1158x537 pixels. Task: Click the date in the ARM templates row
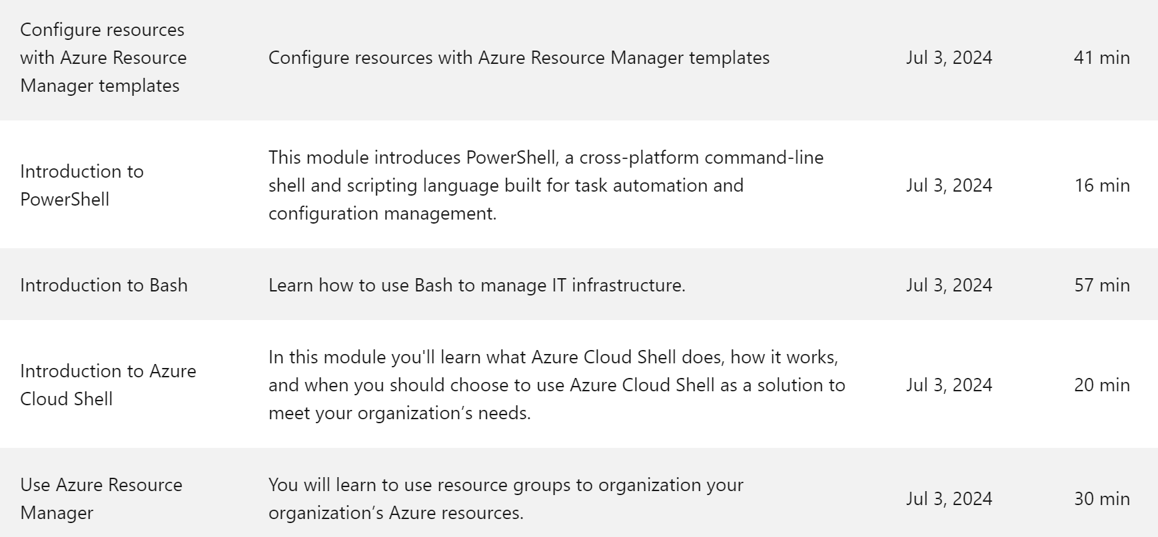point(949,58)
